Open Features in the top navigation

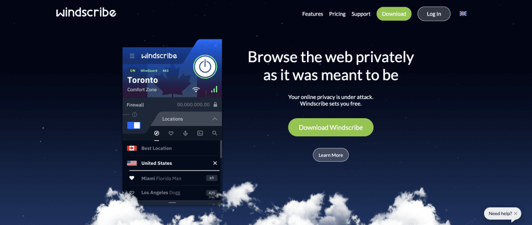click(312, 14)
